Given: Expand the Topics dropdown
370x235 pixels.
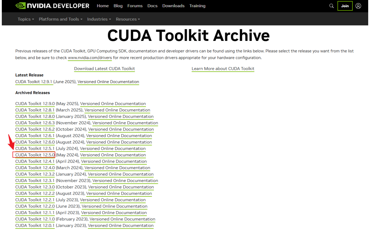Looking at the screenshot, I should pyautogui.click(x=25, y=19).
